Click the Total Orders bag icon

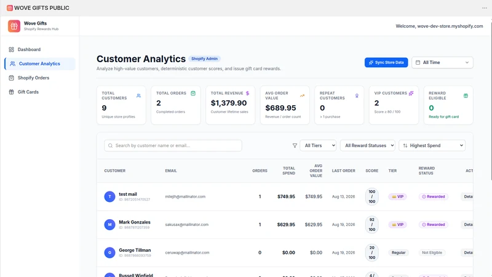[193, 94]
